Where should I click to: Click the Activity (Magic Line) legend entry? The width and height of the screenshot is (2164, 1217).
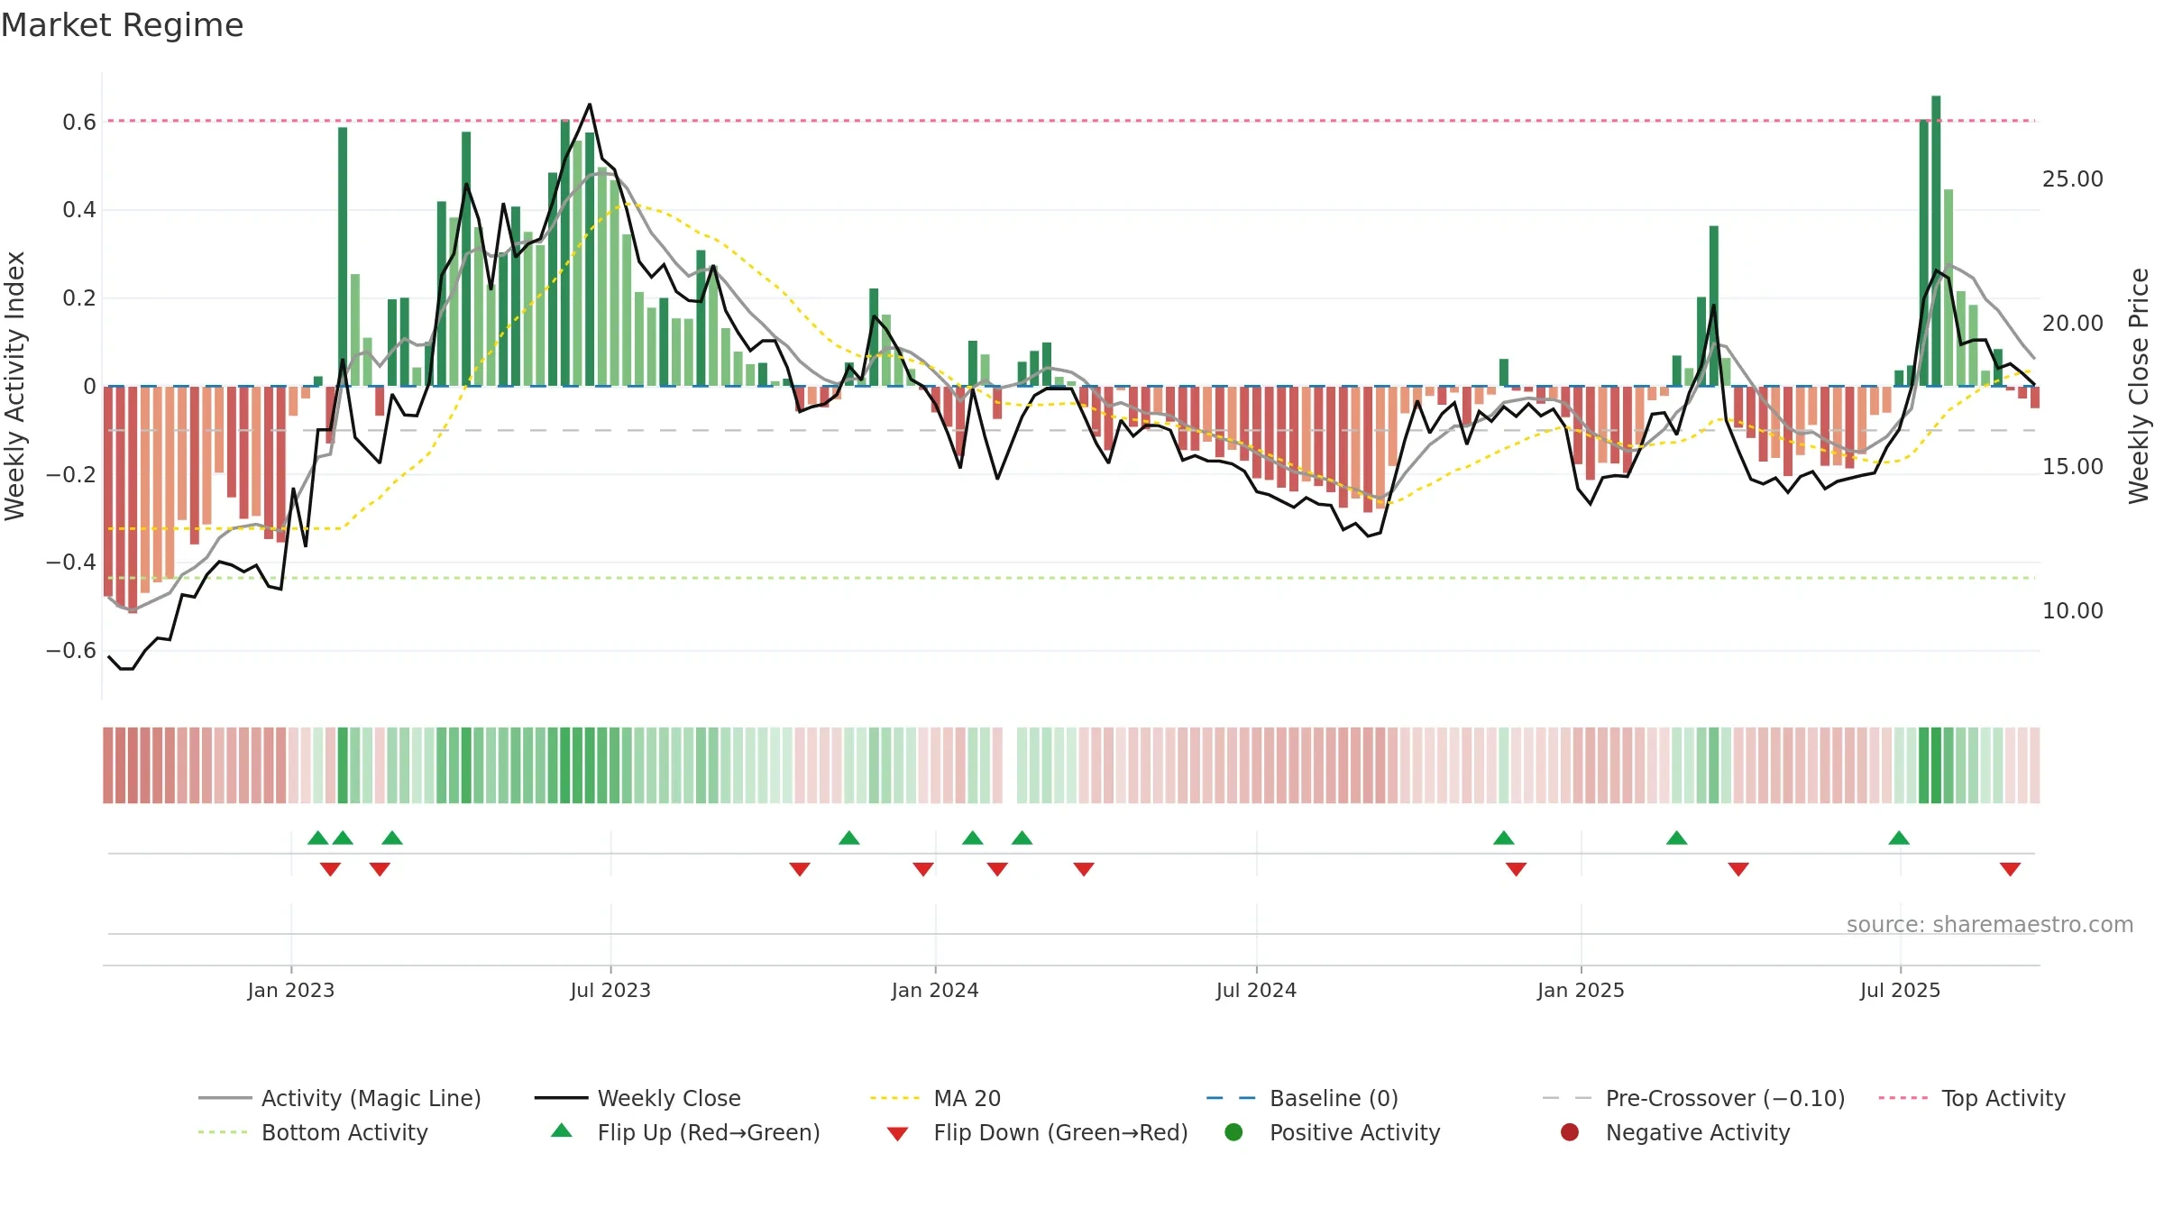click(340, 1098)
